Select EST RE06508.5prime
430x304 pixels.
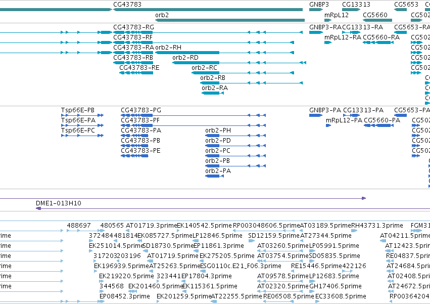pyautogui.click(x=289, y=296)
